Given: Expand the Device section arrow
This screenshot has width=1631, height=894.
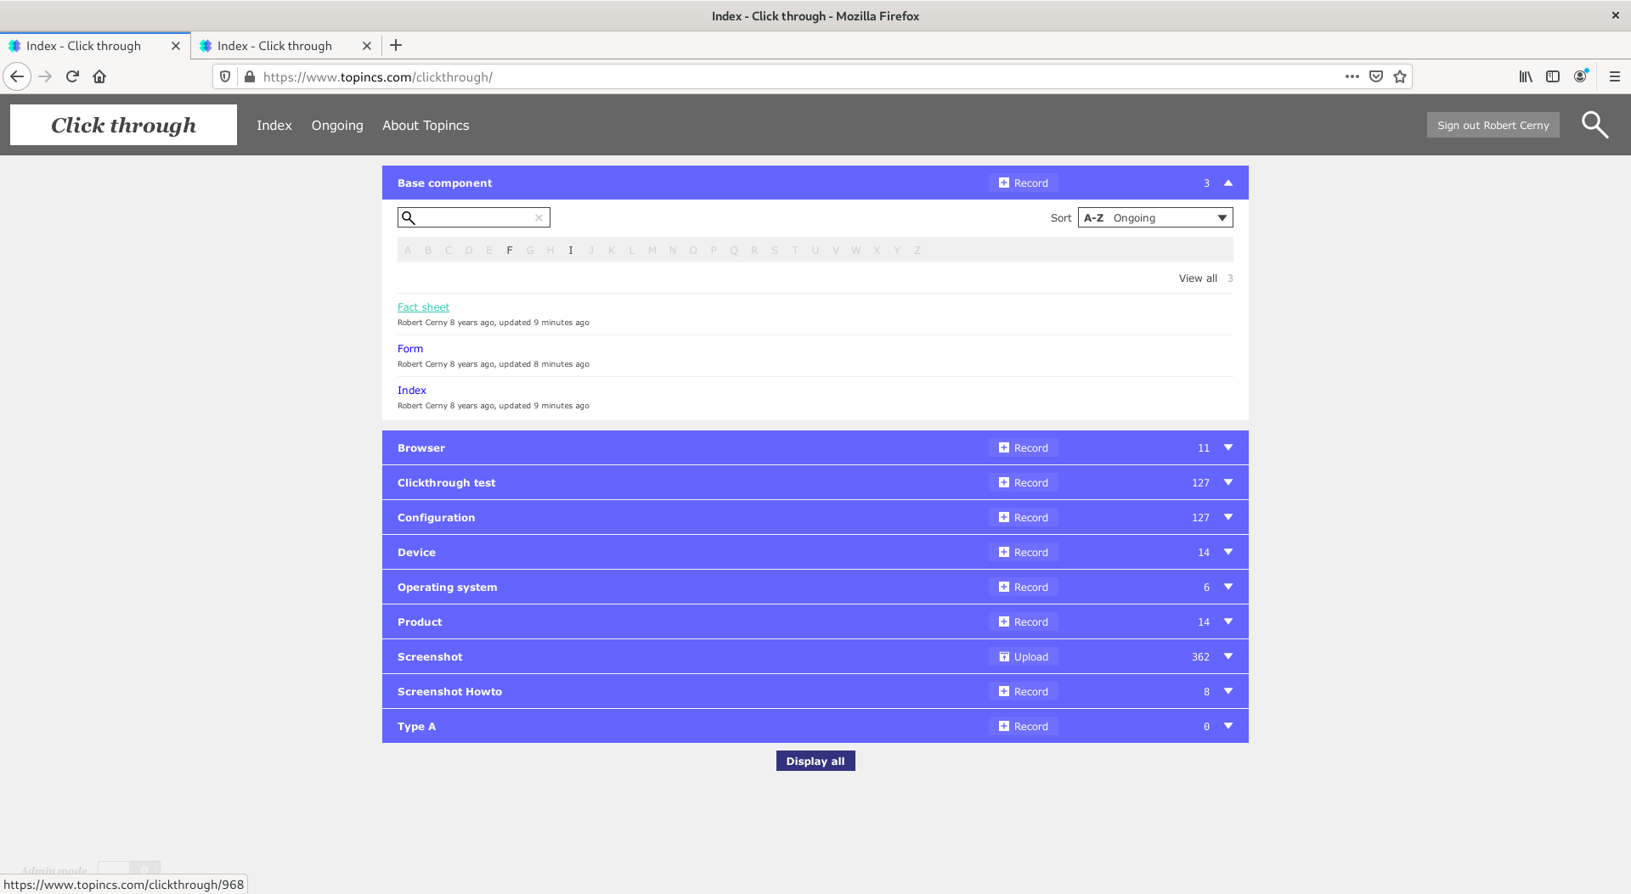Looking at the screenshot, I should tap(1227, 553).
